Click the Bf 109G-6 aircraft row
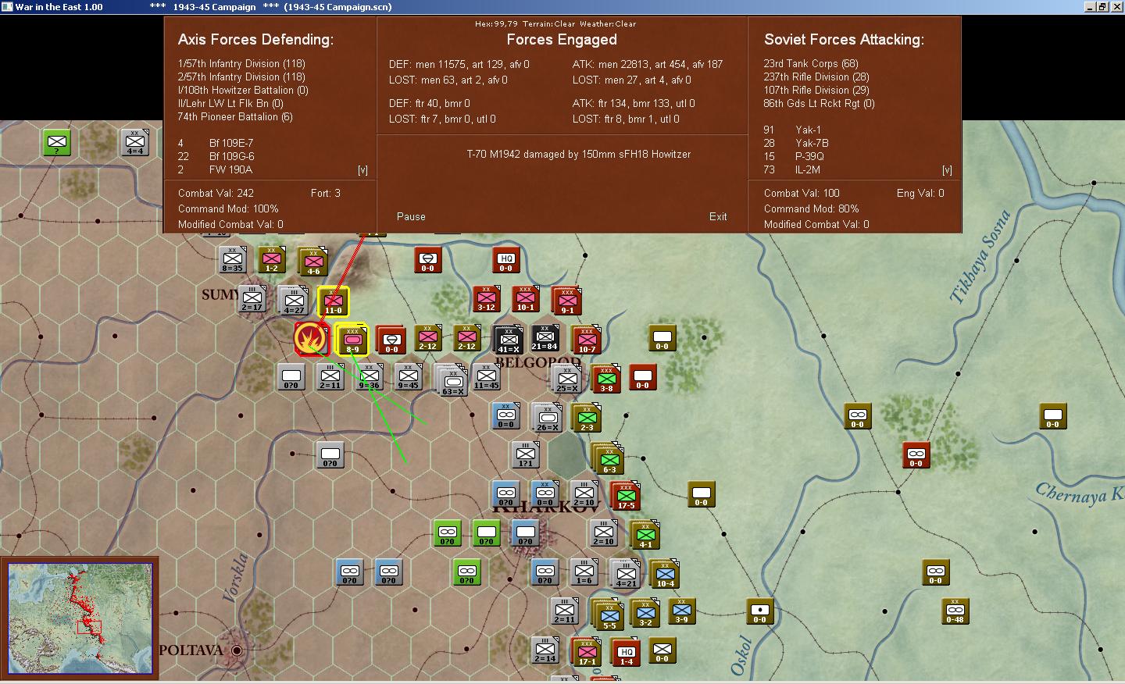 [216, 156]
